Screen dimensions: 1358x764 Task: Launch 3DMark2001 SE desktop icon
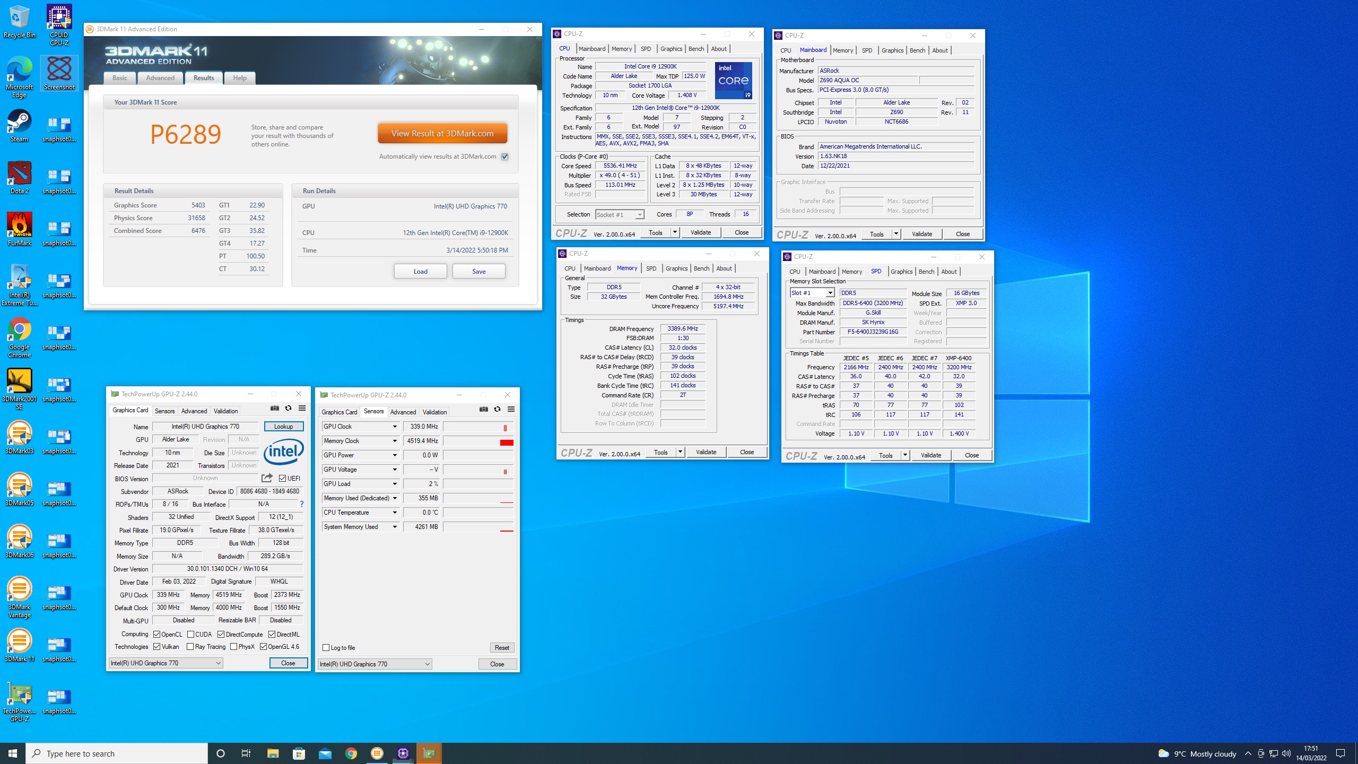pos(19,389)
